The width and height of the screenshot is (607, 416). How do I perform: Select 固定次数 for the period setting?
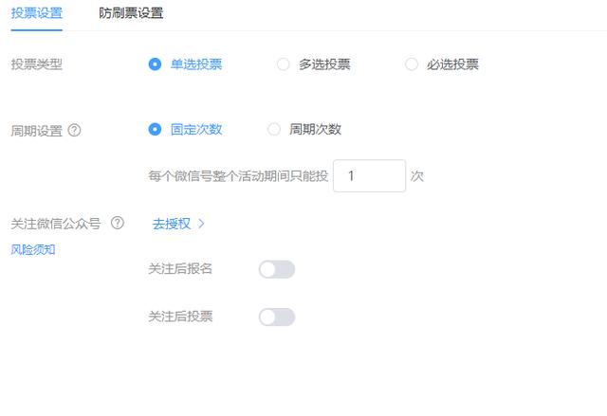point(156,129)
